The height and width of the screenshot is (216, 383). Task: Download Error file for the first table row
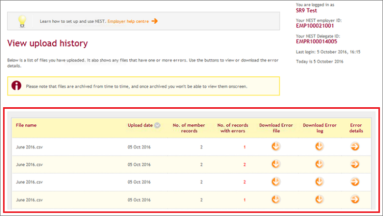[276, 146]
